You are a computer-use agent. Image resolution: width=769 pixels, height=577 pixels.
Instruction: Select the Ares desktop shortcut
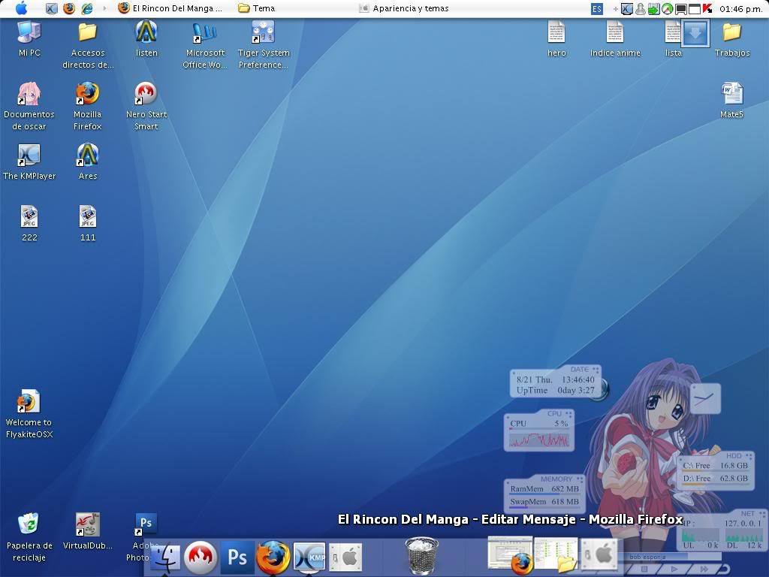(x=88, y=162)
